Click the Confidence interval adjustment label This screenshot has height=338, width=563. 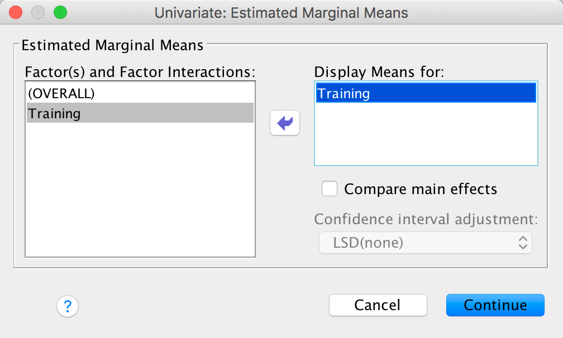426,219
